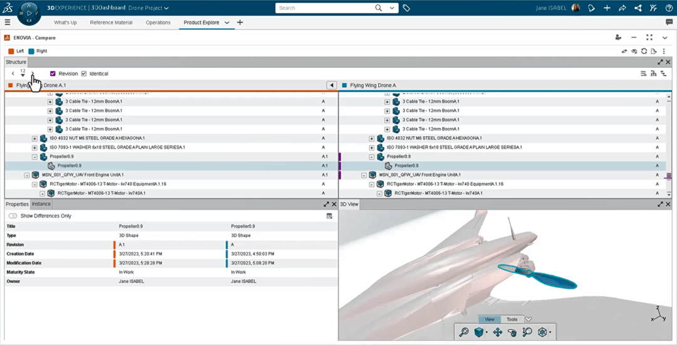The height and width of the screenshot is (345, 677).
Task: Open the Drone Project dashboard dropdown
Action: pos(167,8)
